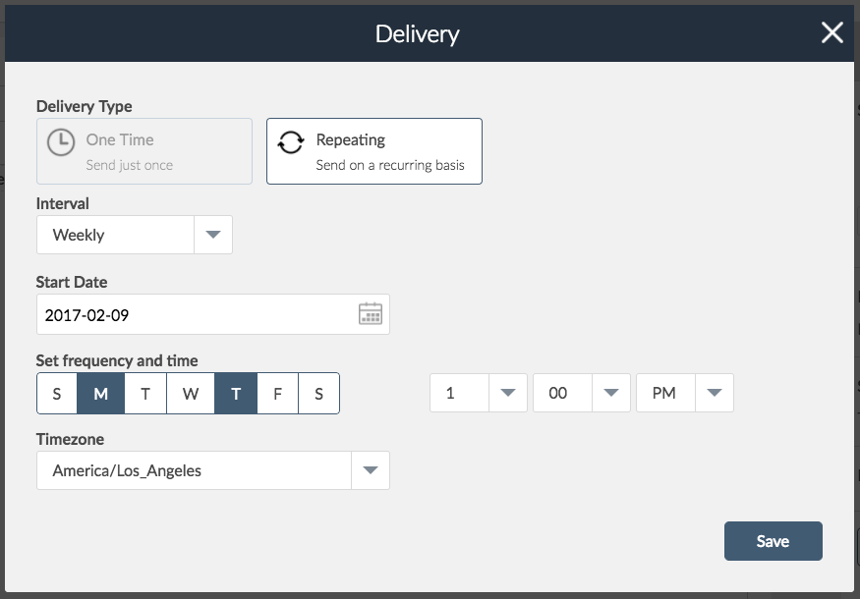The height and width of the screenshot is (599, 860).
Task: Toggle Saturday in the frequency days
Action: point(318,394)
